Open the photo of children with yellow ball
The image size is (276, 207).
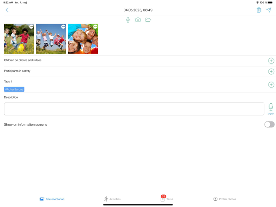pos(19,39)
